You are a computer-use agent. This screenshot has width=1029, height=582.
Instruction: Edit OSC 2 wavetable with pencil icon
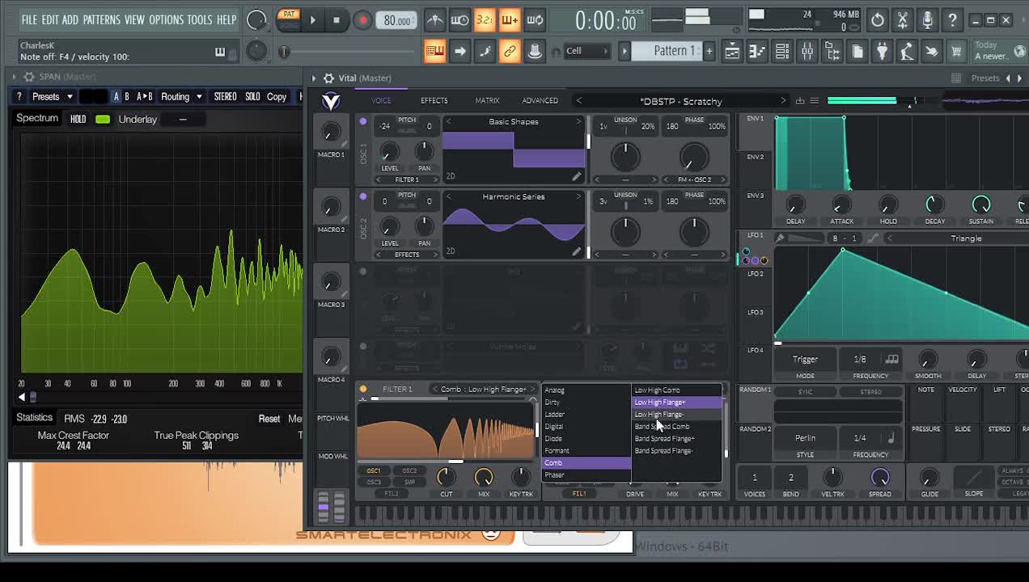[x=576, y=251]
